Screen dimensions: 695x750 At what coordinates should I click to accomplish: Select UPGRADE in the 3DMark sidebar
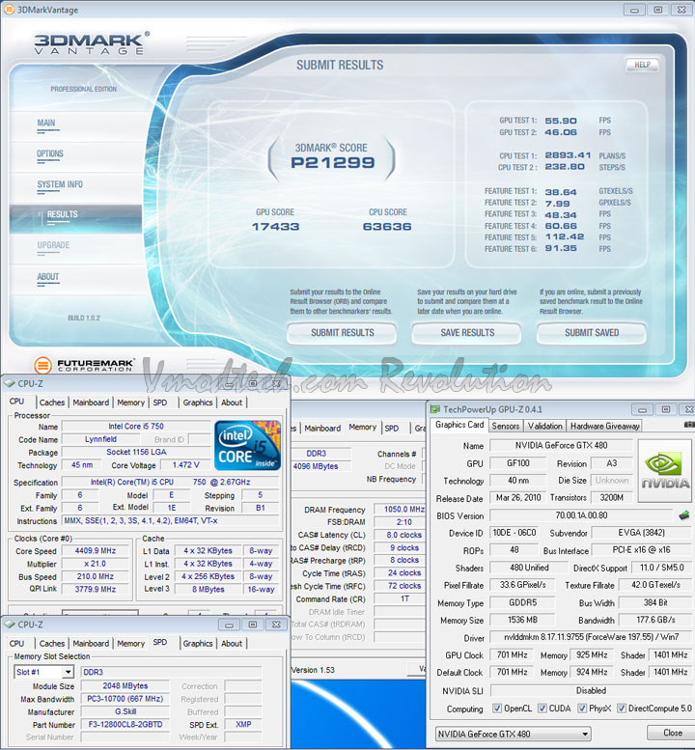tap(53, 245)
